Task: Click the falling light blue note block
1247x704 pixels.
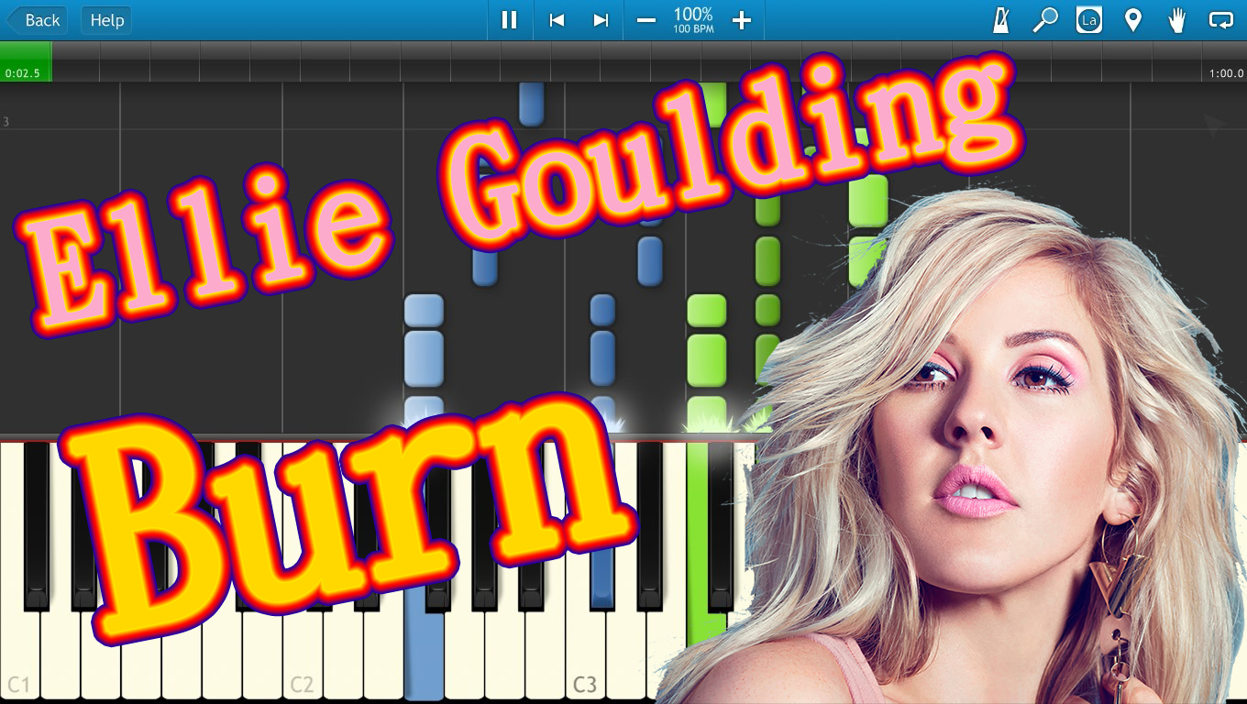Action: (x=424, y=357)
